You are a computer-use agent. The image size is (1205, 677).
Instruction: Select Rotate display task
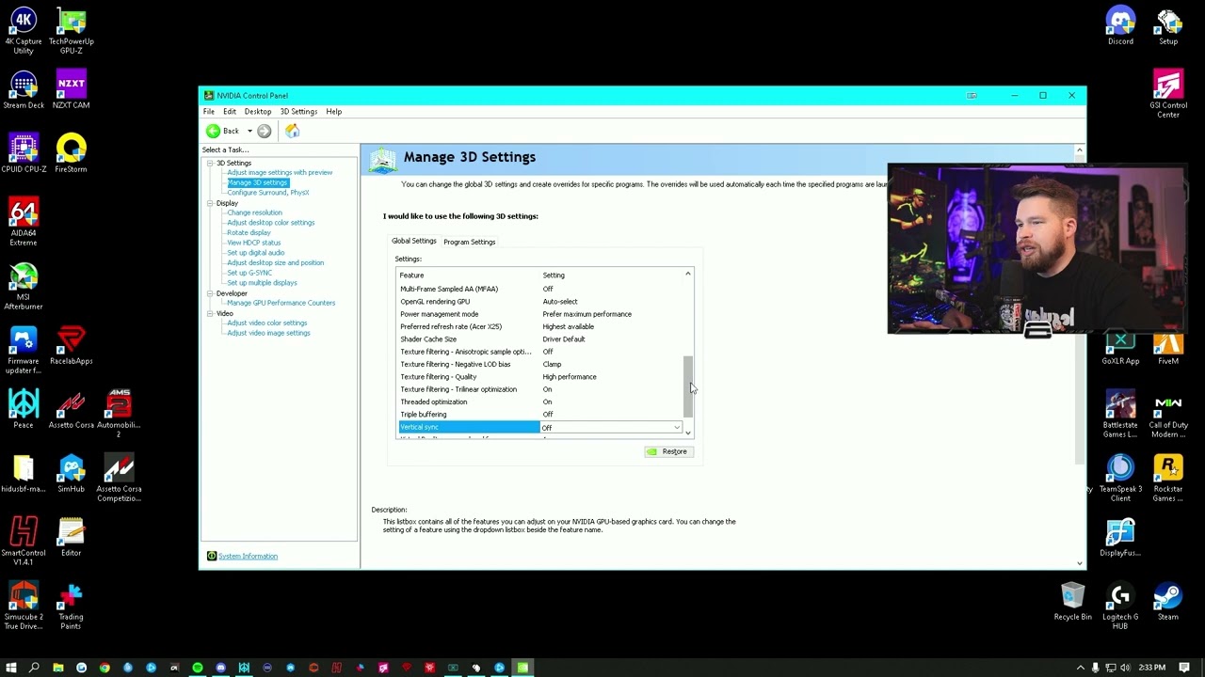pyautogui.click(x=249, y=232)
